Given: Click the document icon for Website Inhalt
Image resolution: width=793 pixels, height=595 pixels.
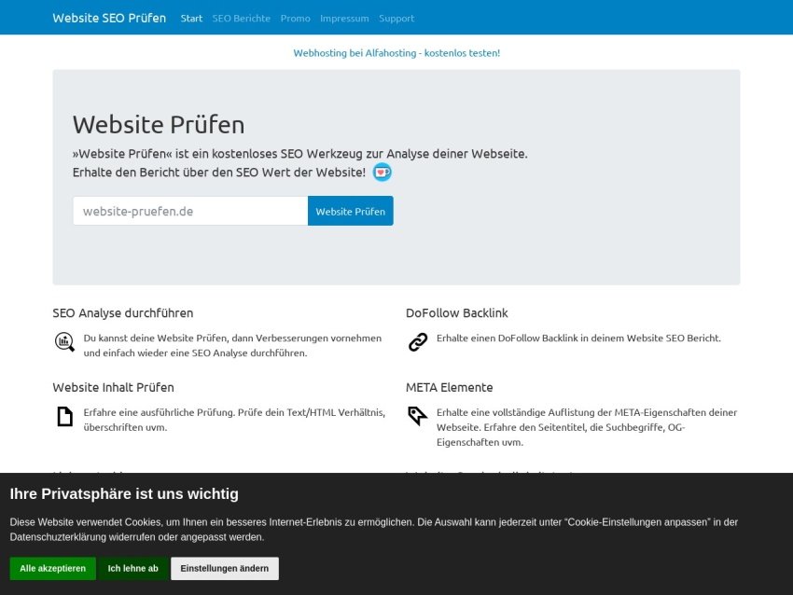Looking at the screenshot, I should click(64, 417).
